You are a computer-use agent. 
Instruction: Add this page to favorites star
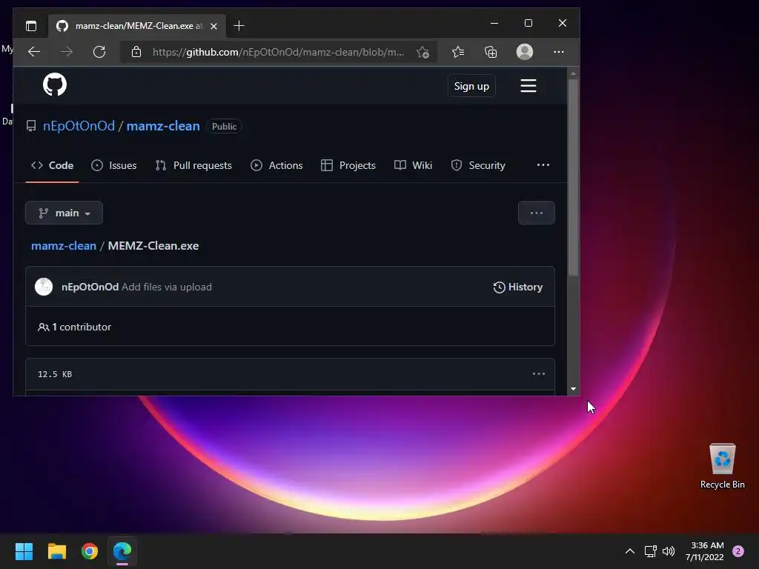click(x=422, y=53)
